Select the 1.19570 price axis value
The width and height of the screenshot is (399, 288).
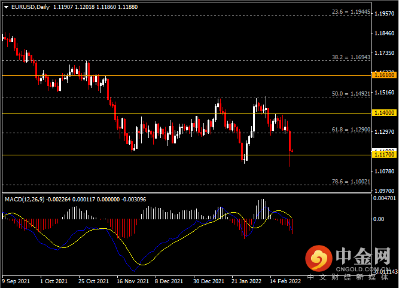385,14
